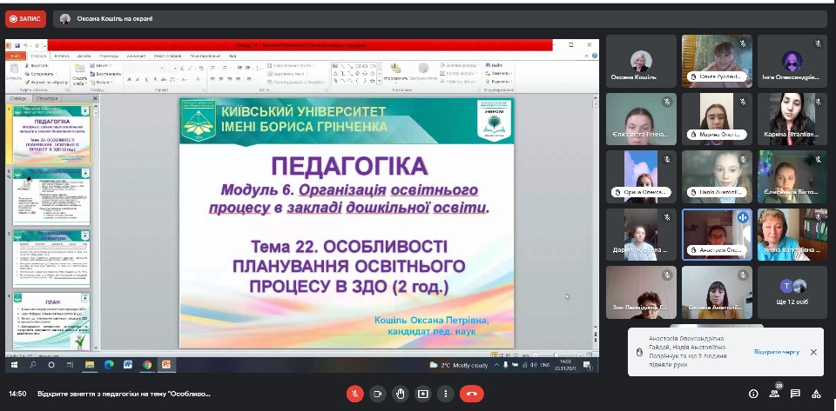Click the slide title ПЕДАГОГІКА
Image resolution: width=836 pixels, height=411 pixels.
point(350,167)
